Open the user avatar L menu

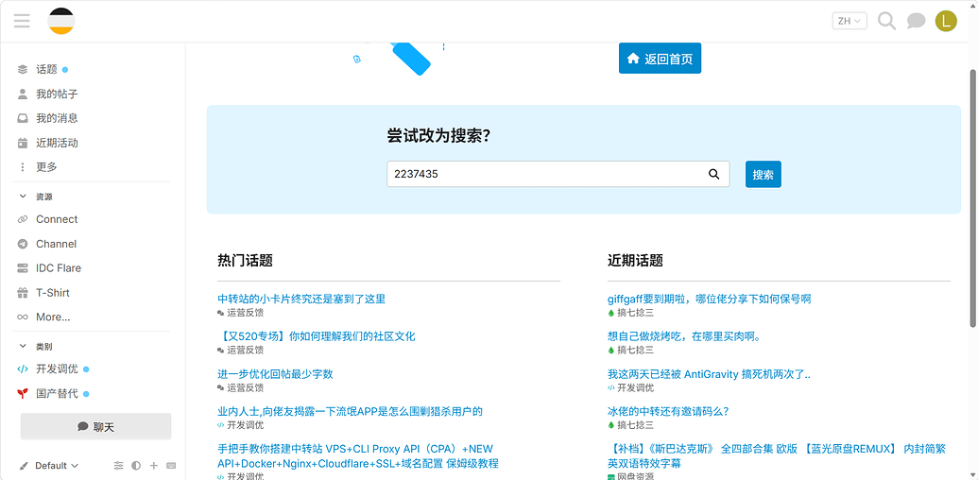[946, 21]
